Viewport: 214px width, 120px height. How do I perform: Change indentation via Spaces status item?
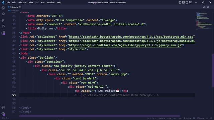coord(162,118)
